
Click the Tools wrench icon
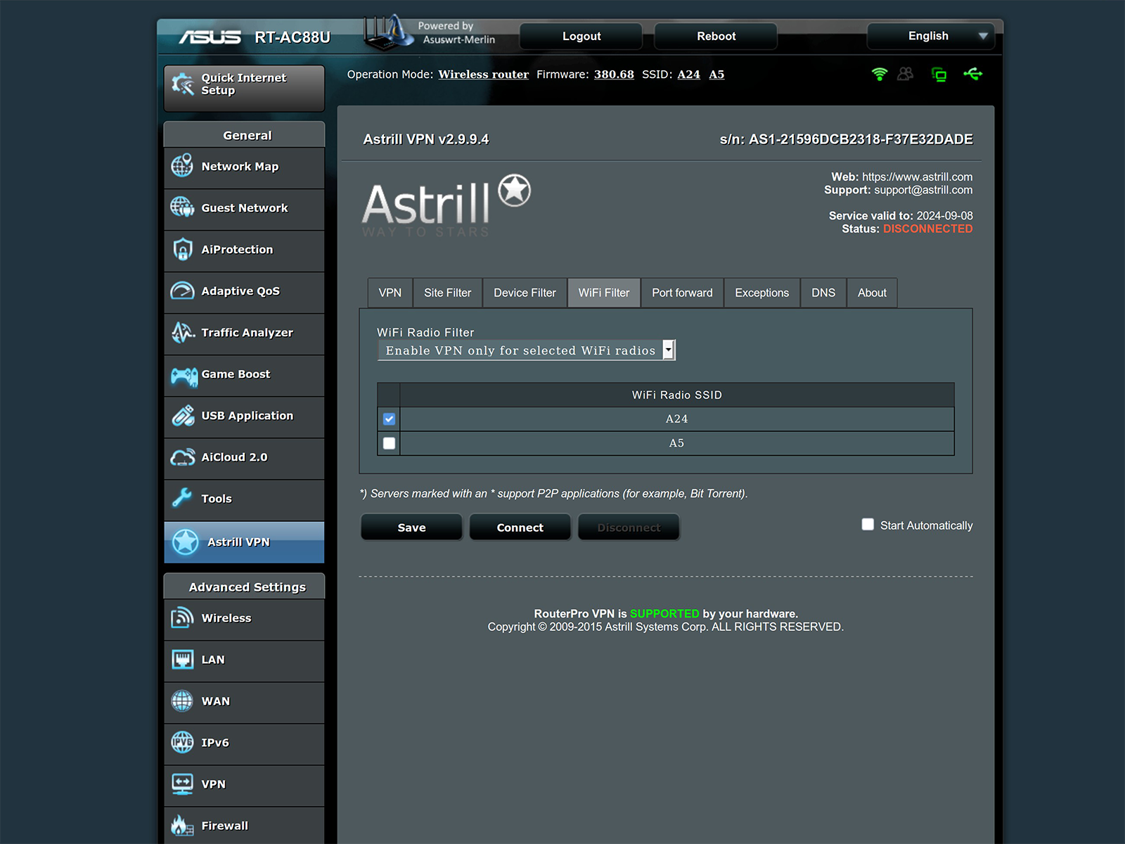(x=182, y=498)
